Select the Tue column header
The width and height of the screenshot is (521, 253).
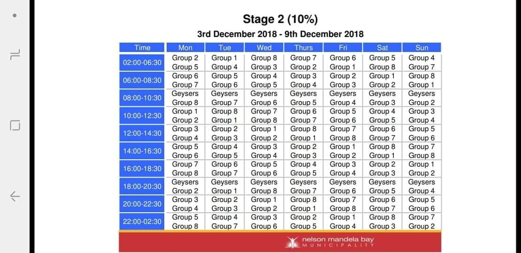pos(225,47)
